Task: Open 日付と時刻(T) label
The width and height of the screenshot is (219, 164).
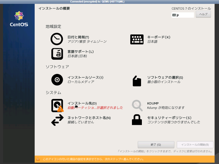Action: click(78, 37)
